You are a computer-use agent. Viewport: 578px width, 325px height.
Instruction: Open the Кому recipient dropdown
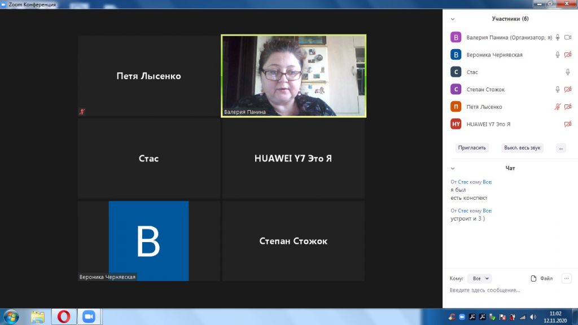pos(480,278)
